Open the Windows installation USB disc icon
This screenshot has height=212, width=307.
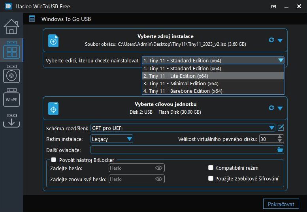11,74
